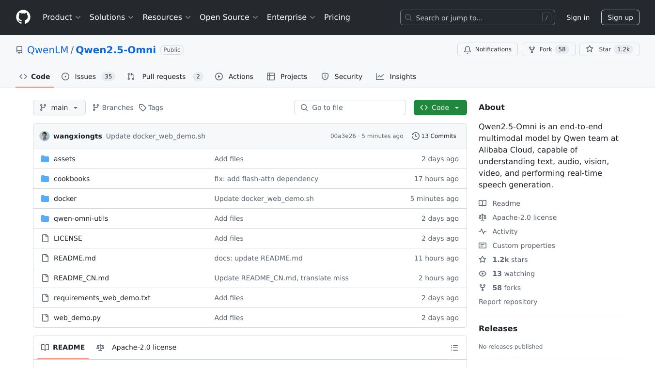The image size is (655, 368).
Task: Click the commits history clock icon
Action: (x=415, y=136)
